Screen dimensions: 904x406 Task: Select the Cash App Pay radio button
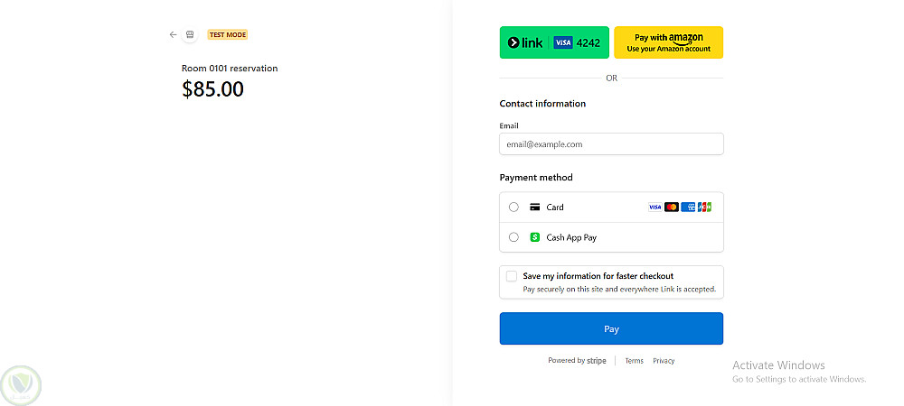(513, 237)
